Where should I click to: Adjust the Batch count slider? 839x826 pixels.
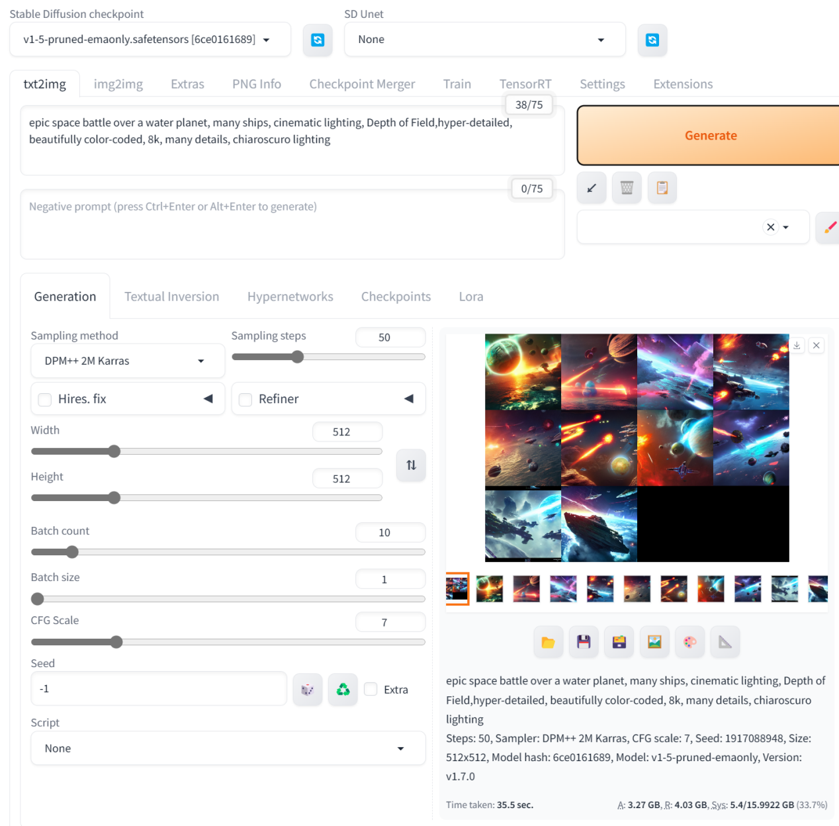point(228,552)
